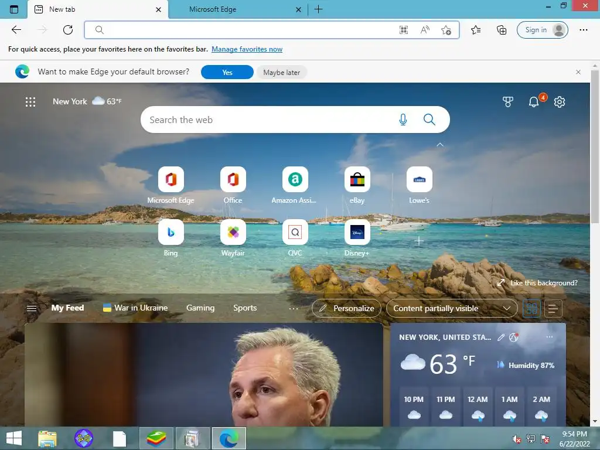The width and height of the screenshot is (600, 450).
Task: Click the magnifier search web button
Action: point(429,120)
